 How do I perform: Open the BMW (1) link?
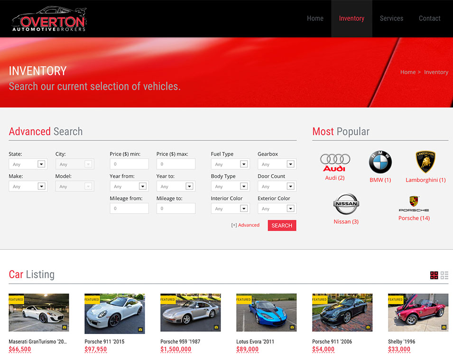point(380,180)
